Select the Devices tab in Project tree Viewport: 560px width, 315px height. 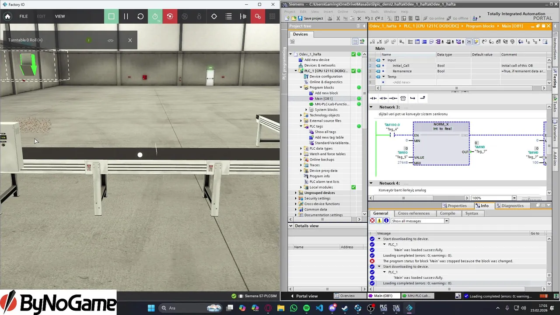[300, 34]
